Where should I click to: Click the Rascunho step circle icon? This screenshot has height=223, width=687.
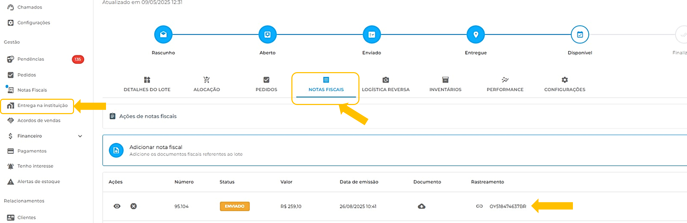[x=163, y=35]
